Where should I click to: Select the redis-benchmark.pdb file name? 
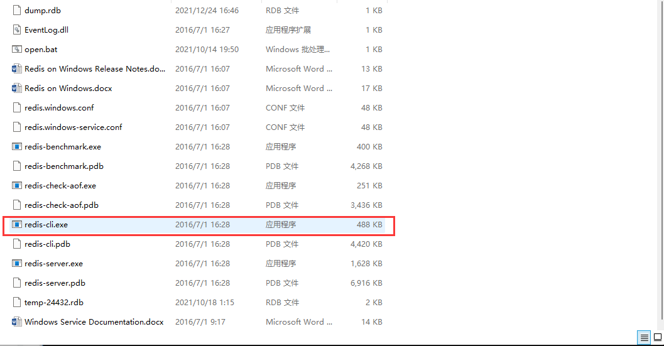click(64, 166)
